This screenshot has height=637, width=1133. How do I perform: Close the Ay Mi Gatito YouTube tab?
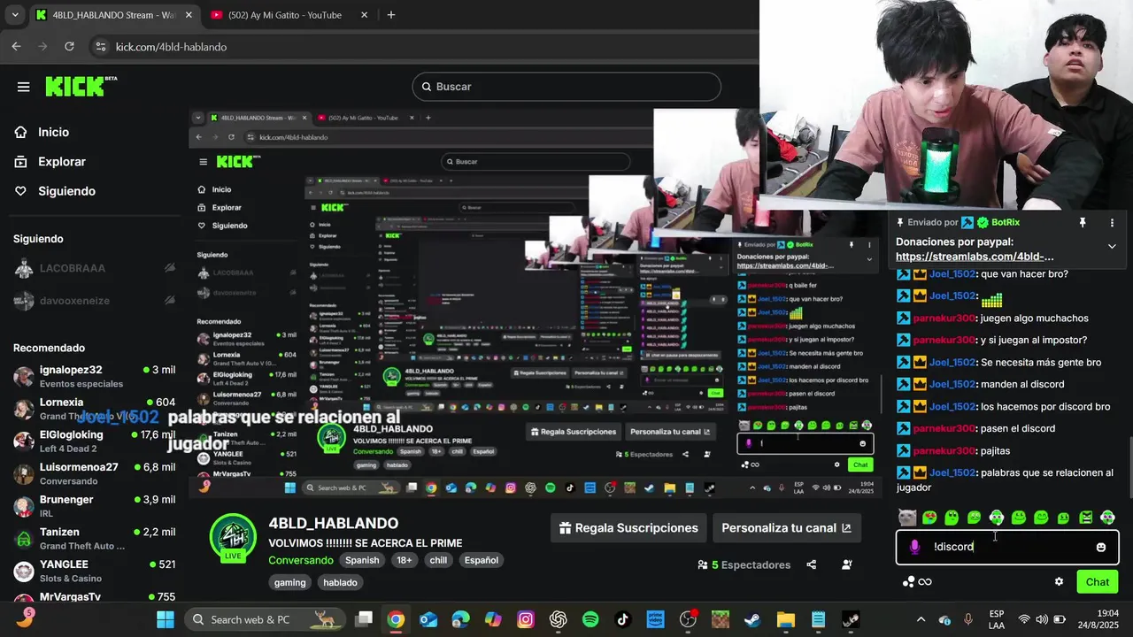pos(364,15)
